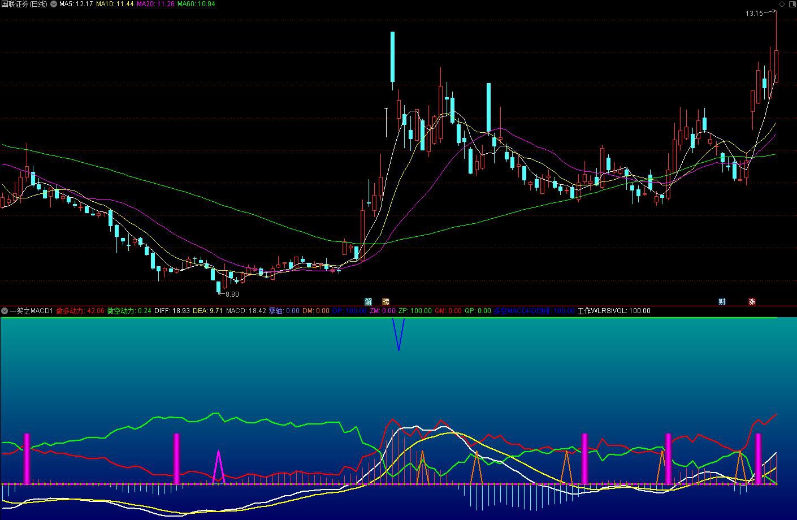This screenshot has height=520, width=797.
Task: Select the MA60: 10.94 label
Action: tap(196, 4)
